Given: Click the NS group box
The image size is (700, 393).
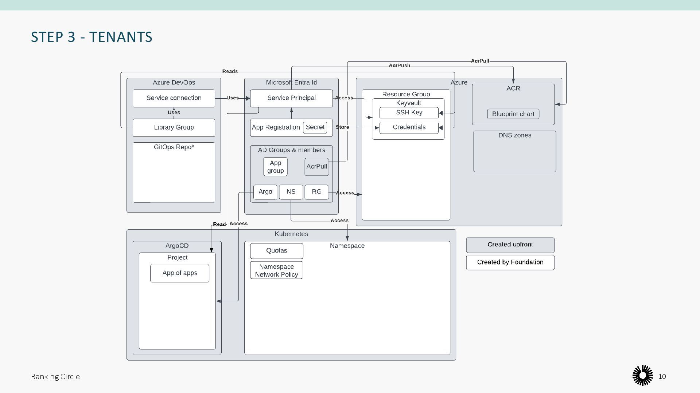Looking at the screenshot, I should pyautogui.click(x=291, y=192).
